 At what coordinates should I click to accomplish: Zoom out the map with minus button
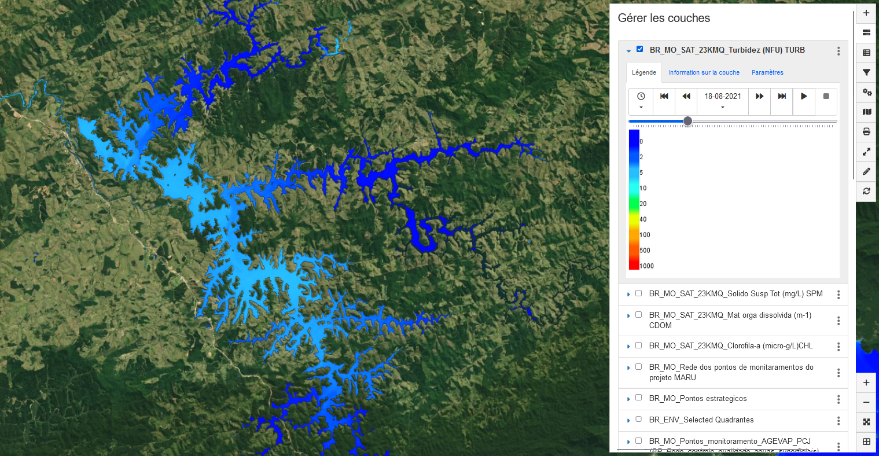click(x=866, y=402)
